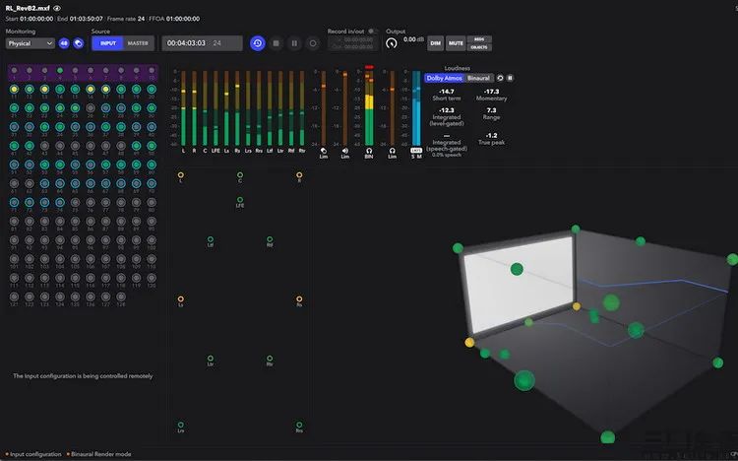The height and width of the screenshot is (461, 738).
Task: Select Dolby Atmos loudness mode
Action: click(x=444, y=78)
